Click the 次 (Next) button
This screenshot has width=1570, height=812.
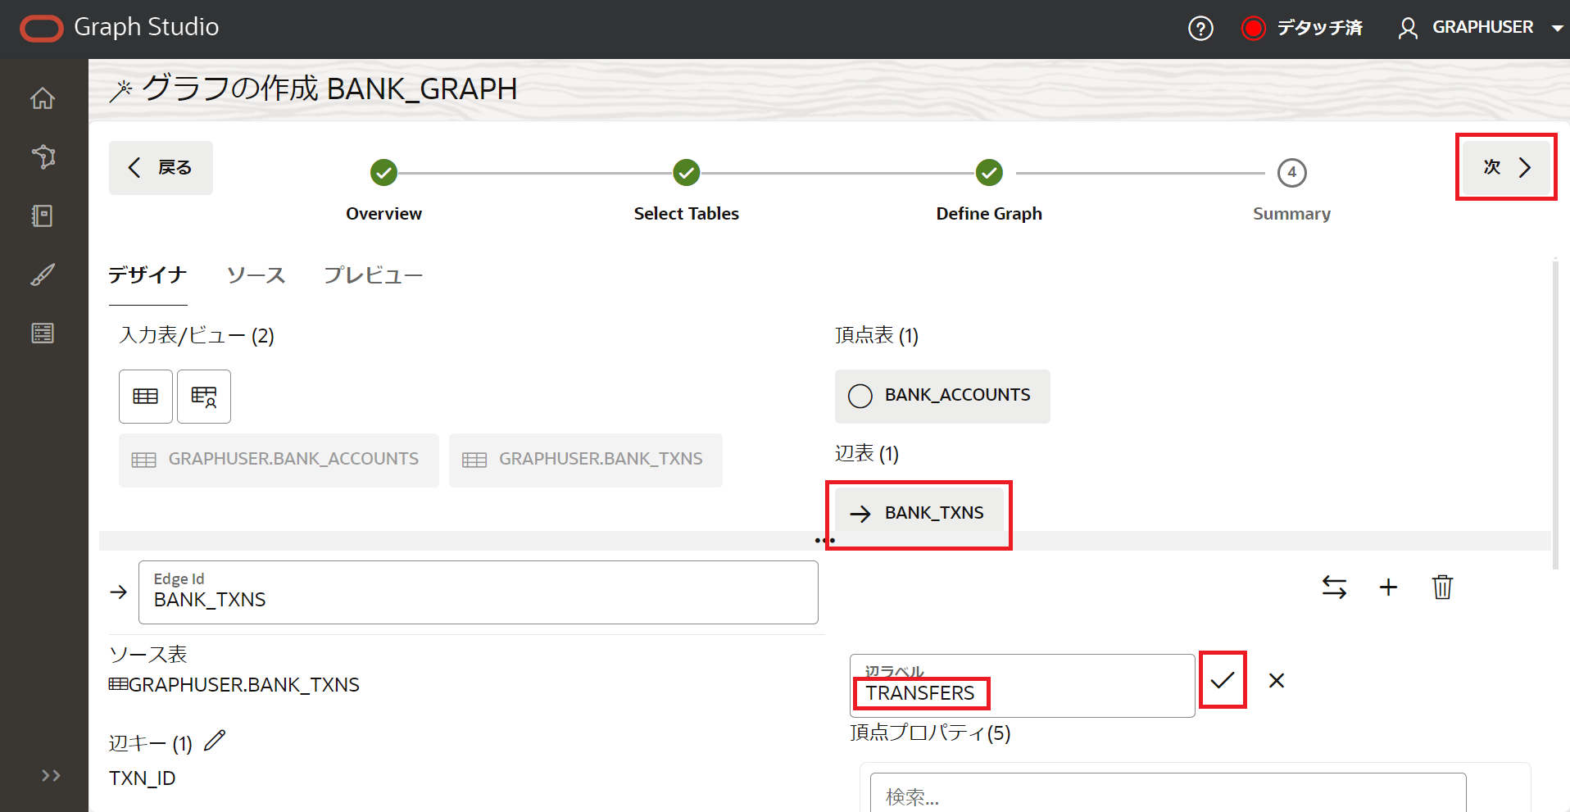1506,167
